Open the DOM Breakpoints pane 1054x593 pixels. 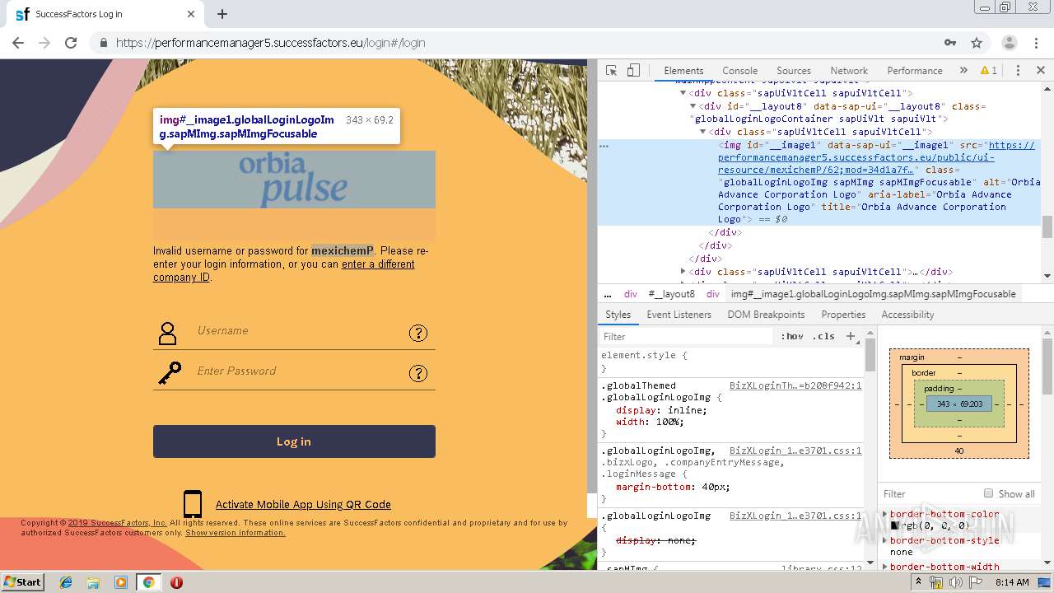click(766, 315)
